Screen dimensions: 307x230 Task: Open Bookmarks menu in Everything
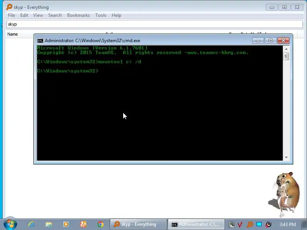coord(78,15)
